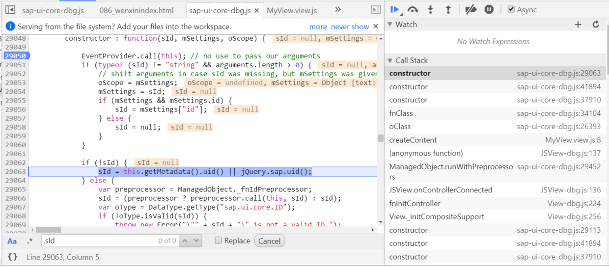Click line number 29063 in gutter
The width and height of the screenshot is (609, 267).
tap(15, 171)
